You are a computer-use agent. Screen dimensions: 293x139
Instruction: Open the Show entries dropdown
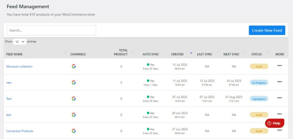tap(20, 42)
